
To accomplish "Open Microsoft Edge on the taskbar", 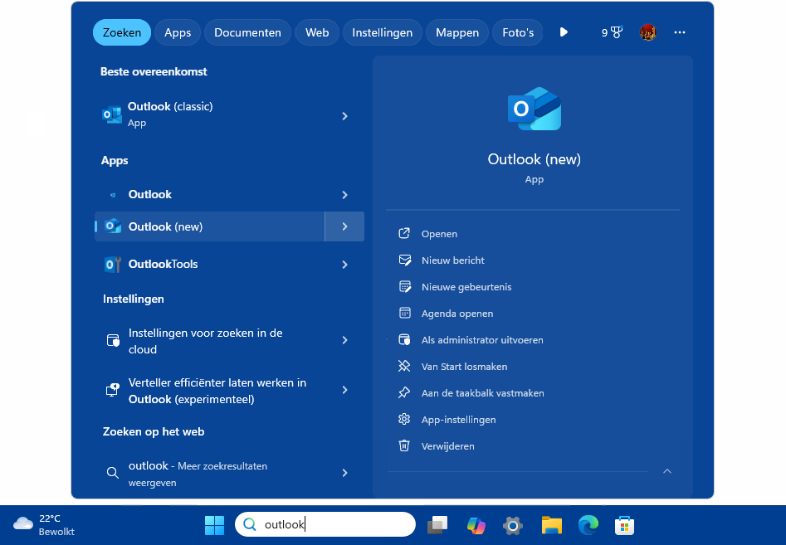I will [x=588, y=525].
